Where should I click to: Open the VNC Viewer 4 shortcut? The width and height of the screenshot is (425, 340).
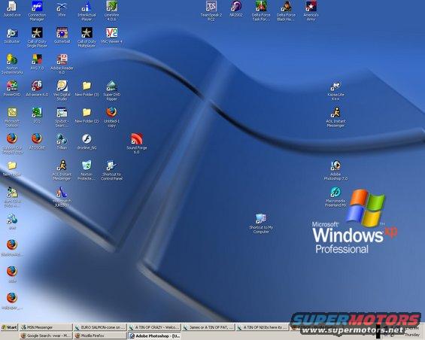click(x=111, y=35)
